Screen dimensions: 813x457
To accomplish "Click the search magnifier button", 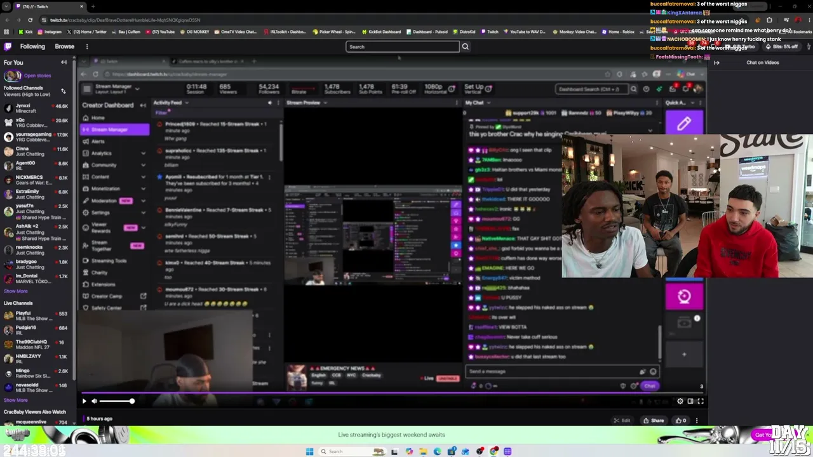I will 465,46.
